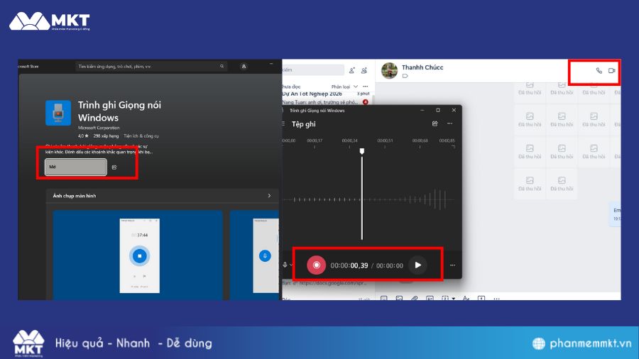Click the share icon beside the Mở button
This screenshot has width=639, height=359.
click(114, 167)
